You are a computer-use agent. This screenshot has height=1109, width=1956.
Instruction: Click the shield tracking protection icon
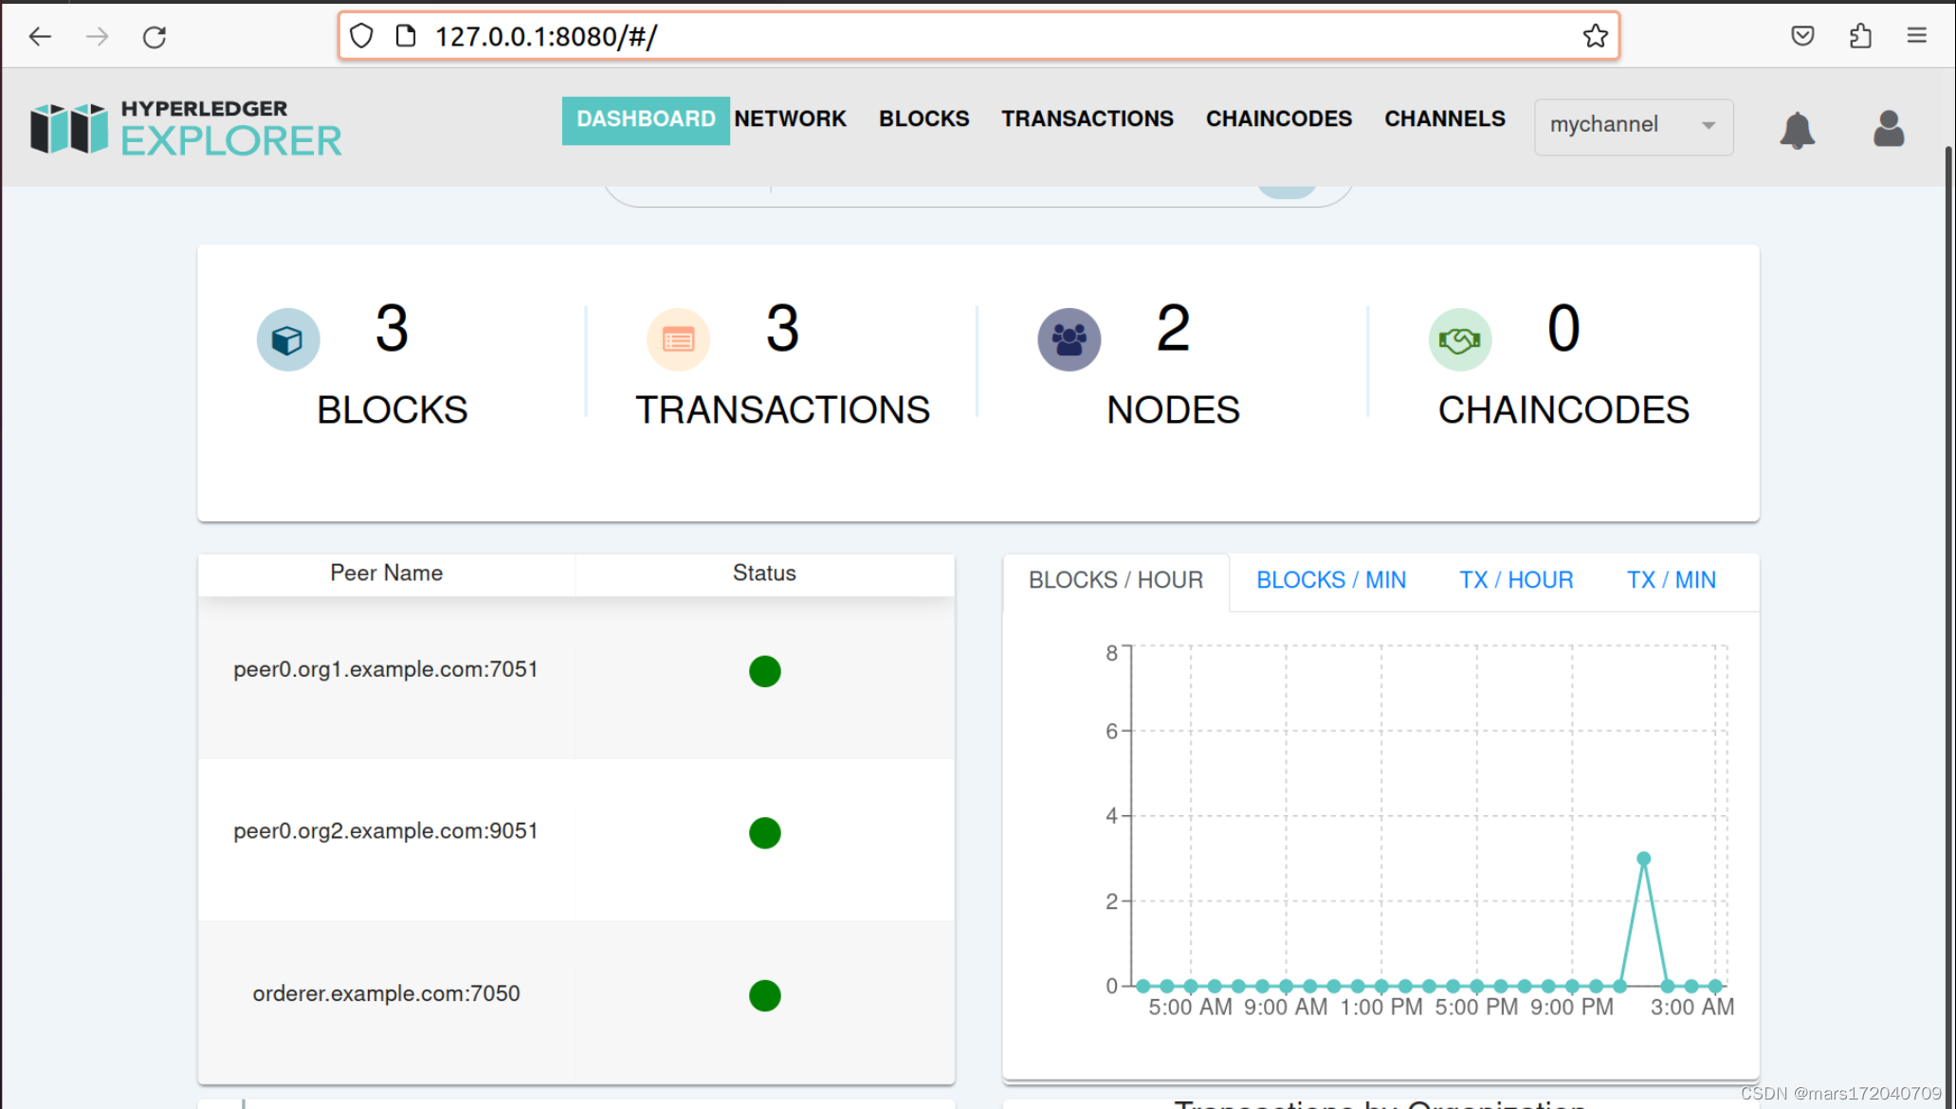[361, 36]
